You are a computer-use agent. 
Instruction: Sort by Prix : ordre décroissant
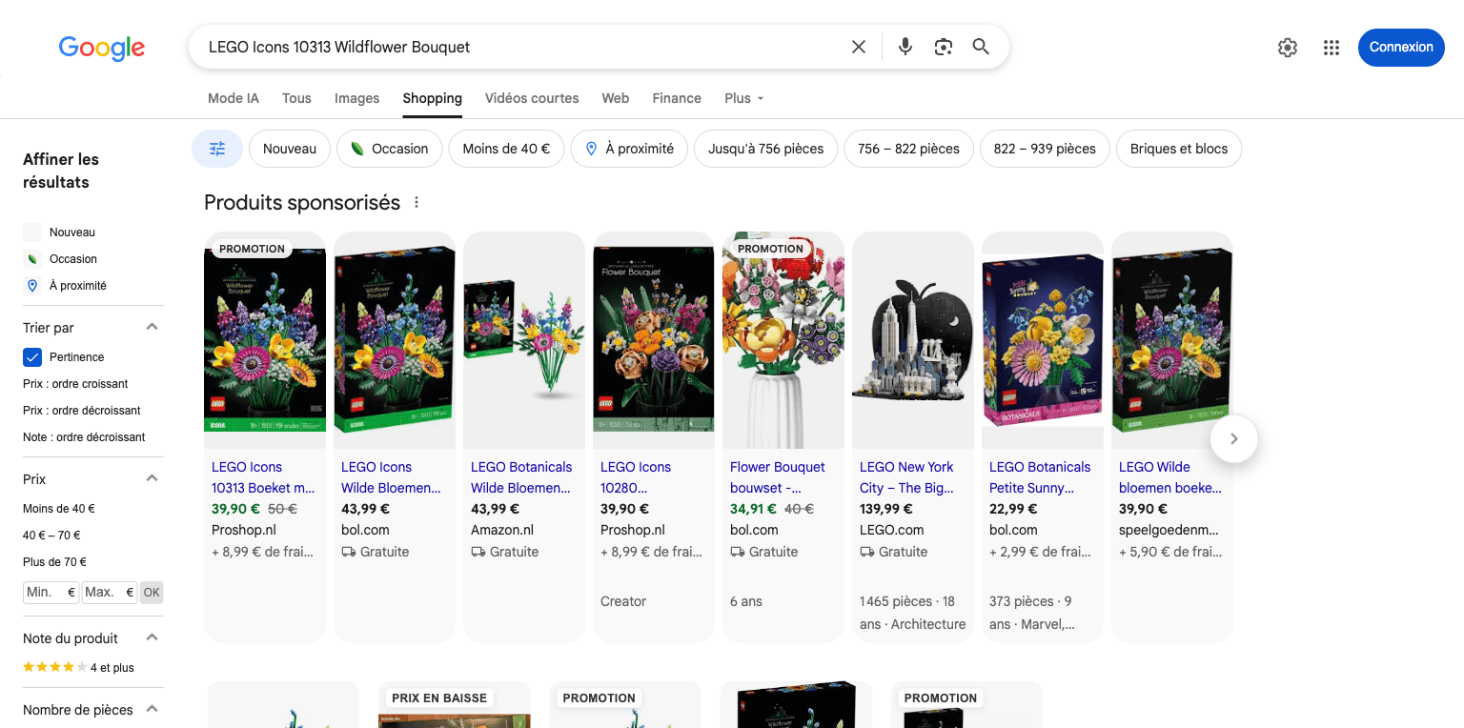[82, 411]
